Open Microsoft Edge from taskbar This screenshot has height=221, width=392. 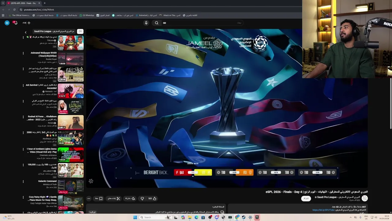click(196, 217)
